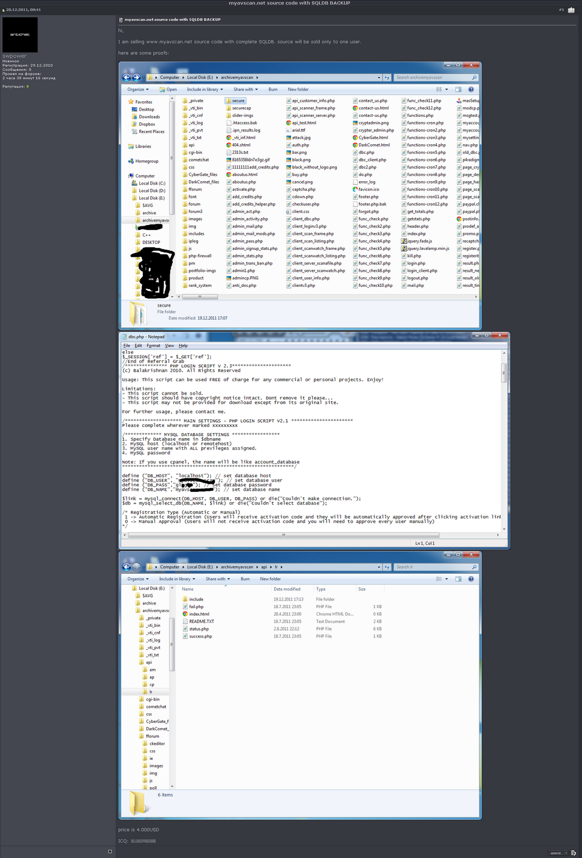Viewport: 582px width, 858px height.
Task: Select 'cometchat' in bottom Explorer tree
Action: pos(153,707)
